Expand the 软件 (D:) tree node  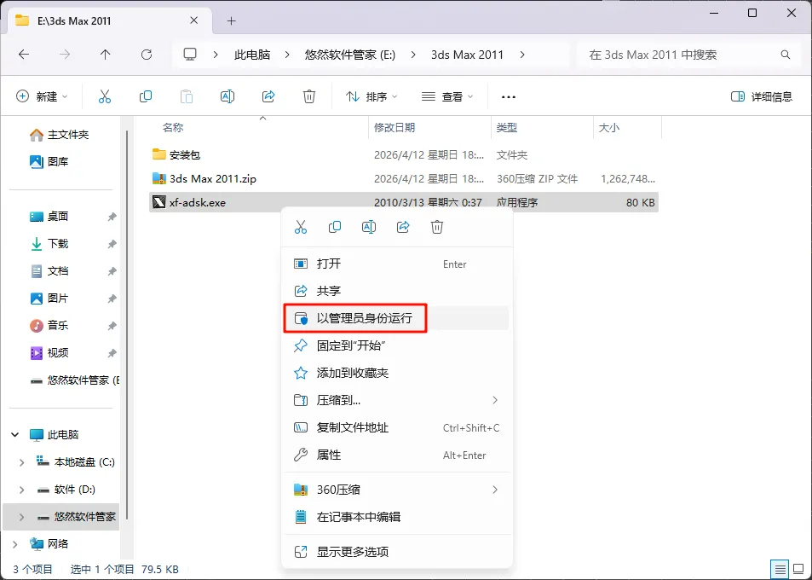pyautogui.click(x=21, y=490)
